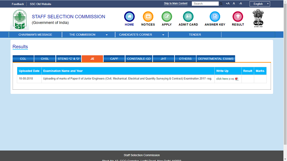Click the Result column header
The width and height of the screenshot is (287, 161).
pos(248,71)
